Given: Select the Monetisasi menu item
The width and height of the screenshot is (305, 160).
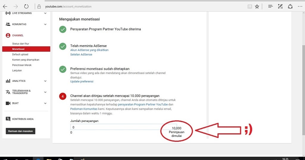Looking at the screenshot, I should point(26,49).
